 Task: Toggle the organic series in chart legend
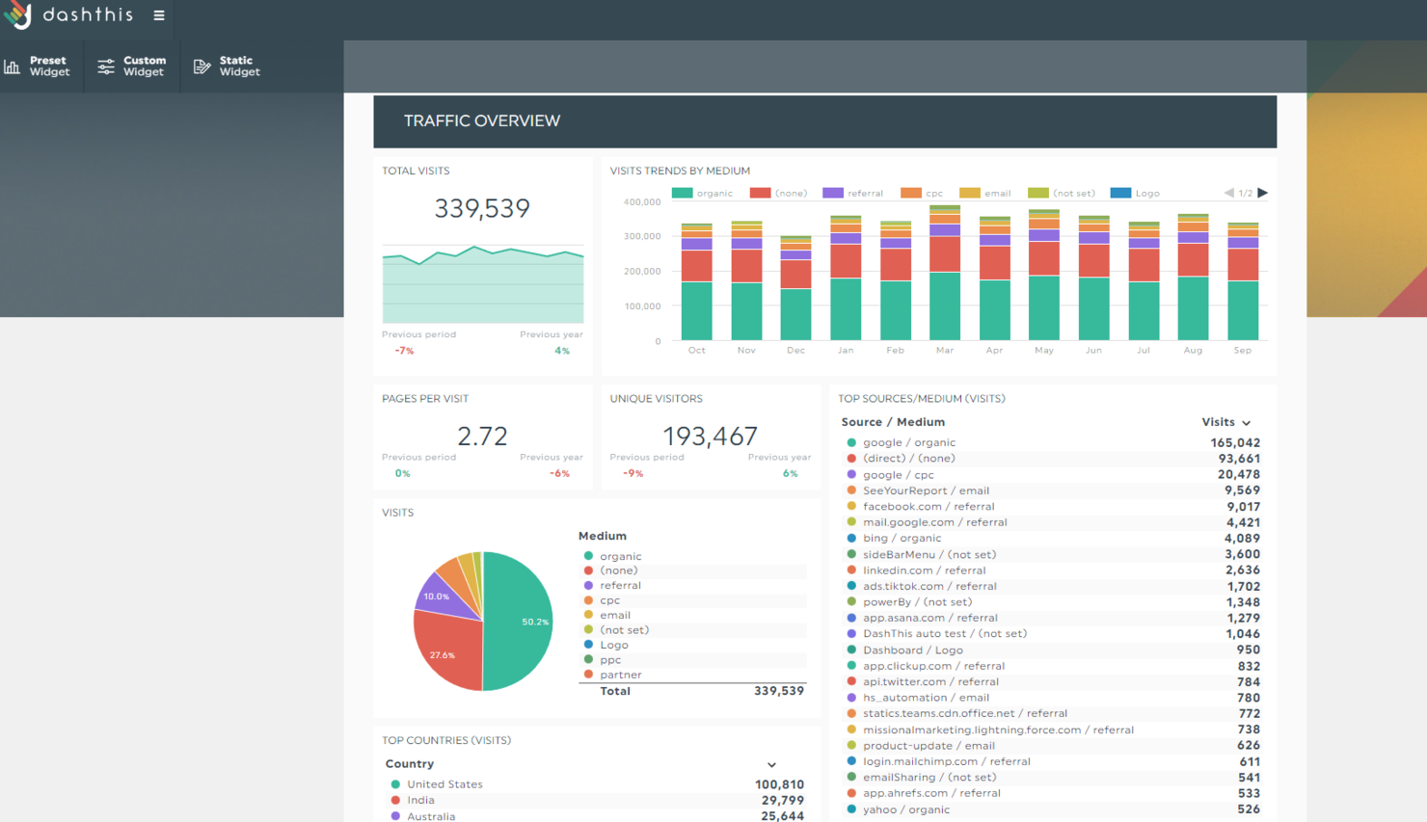[x=703, y=193]
